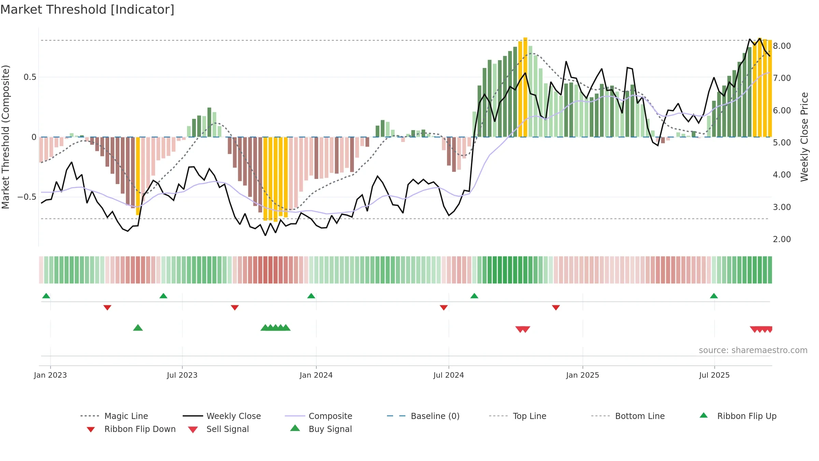The image size is (819, 461).
Task: Click the Jul 2025 x-axis label
Action: coord(715,375)
